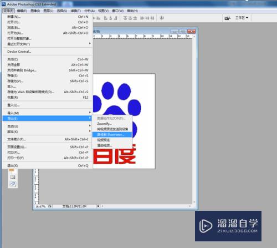Open the 工作区 Workspace dropdown
Viewport: 277px width, 248px height.
tap(242, 18)
